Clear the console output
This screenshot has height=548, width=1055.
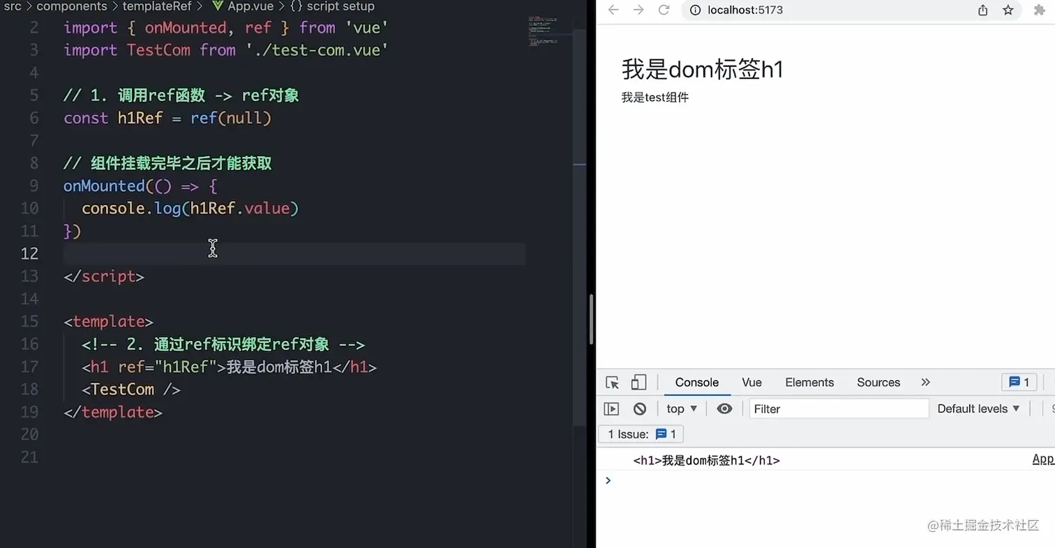point(639,409)
